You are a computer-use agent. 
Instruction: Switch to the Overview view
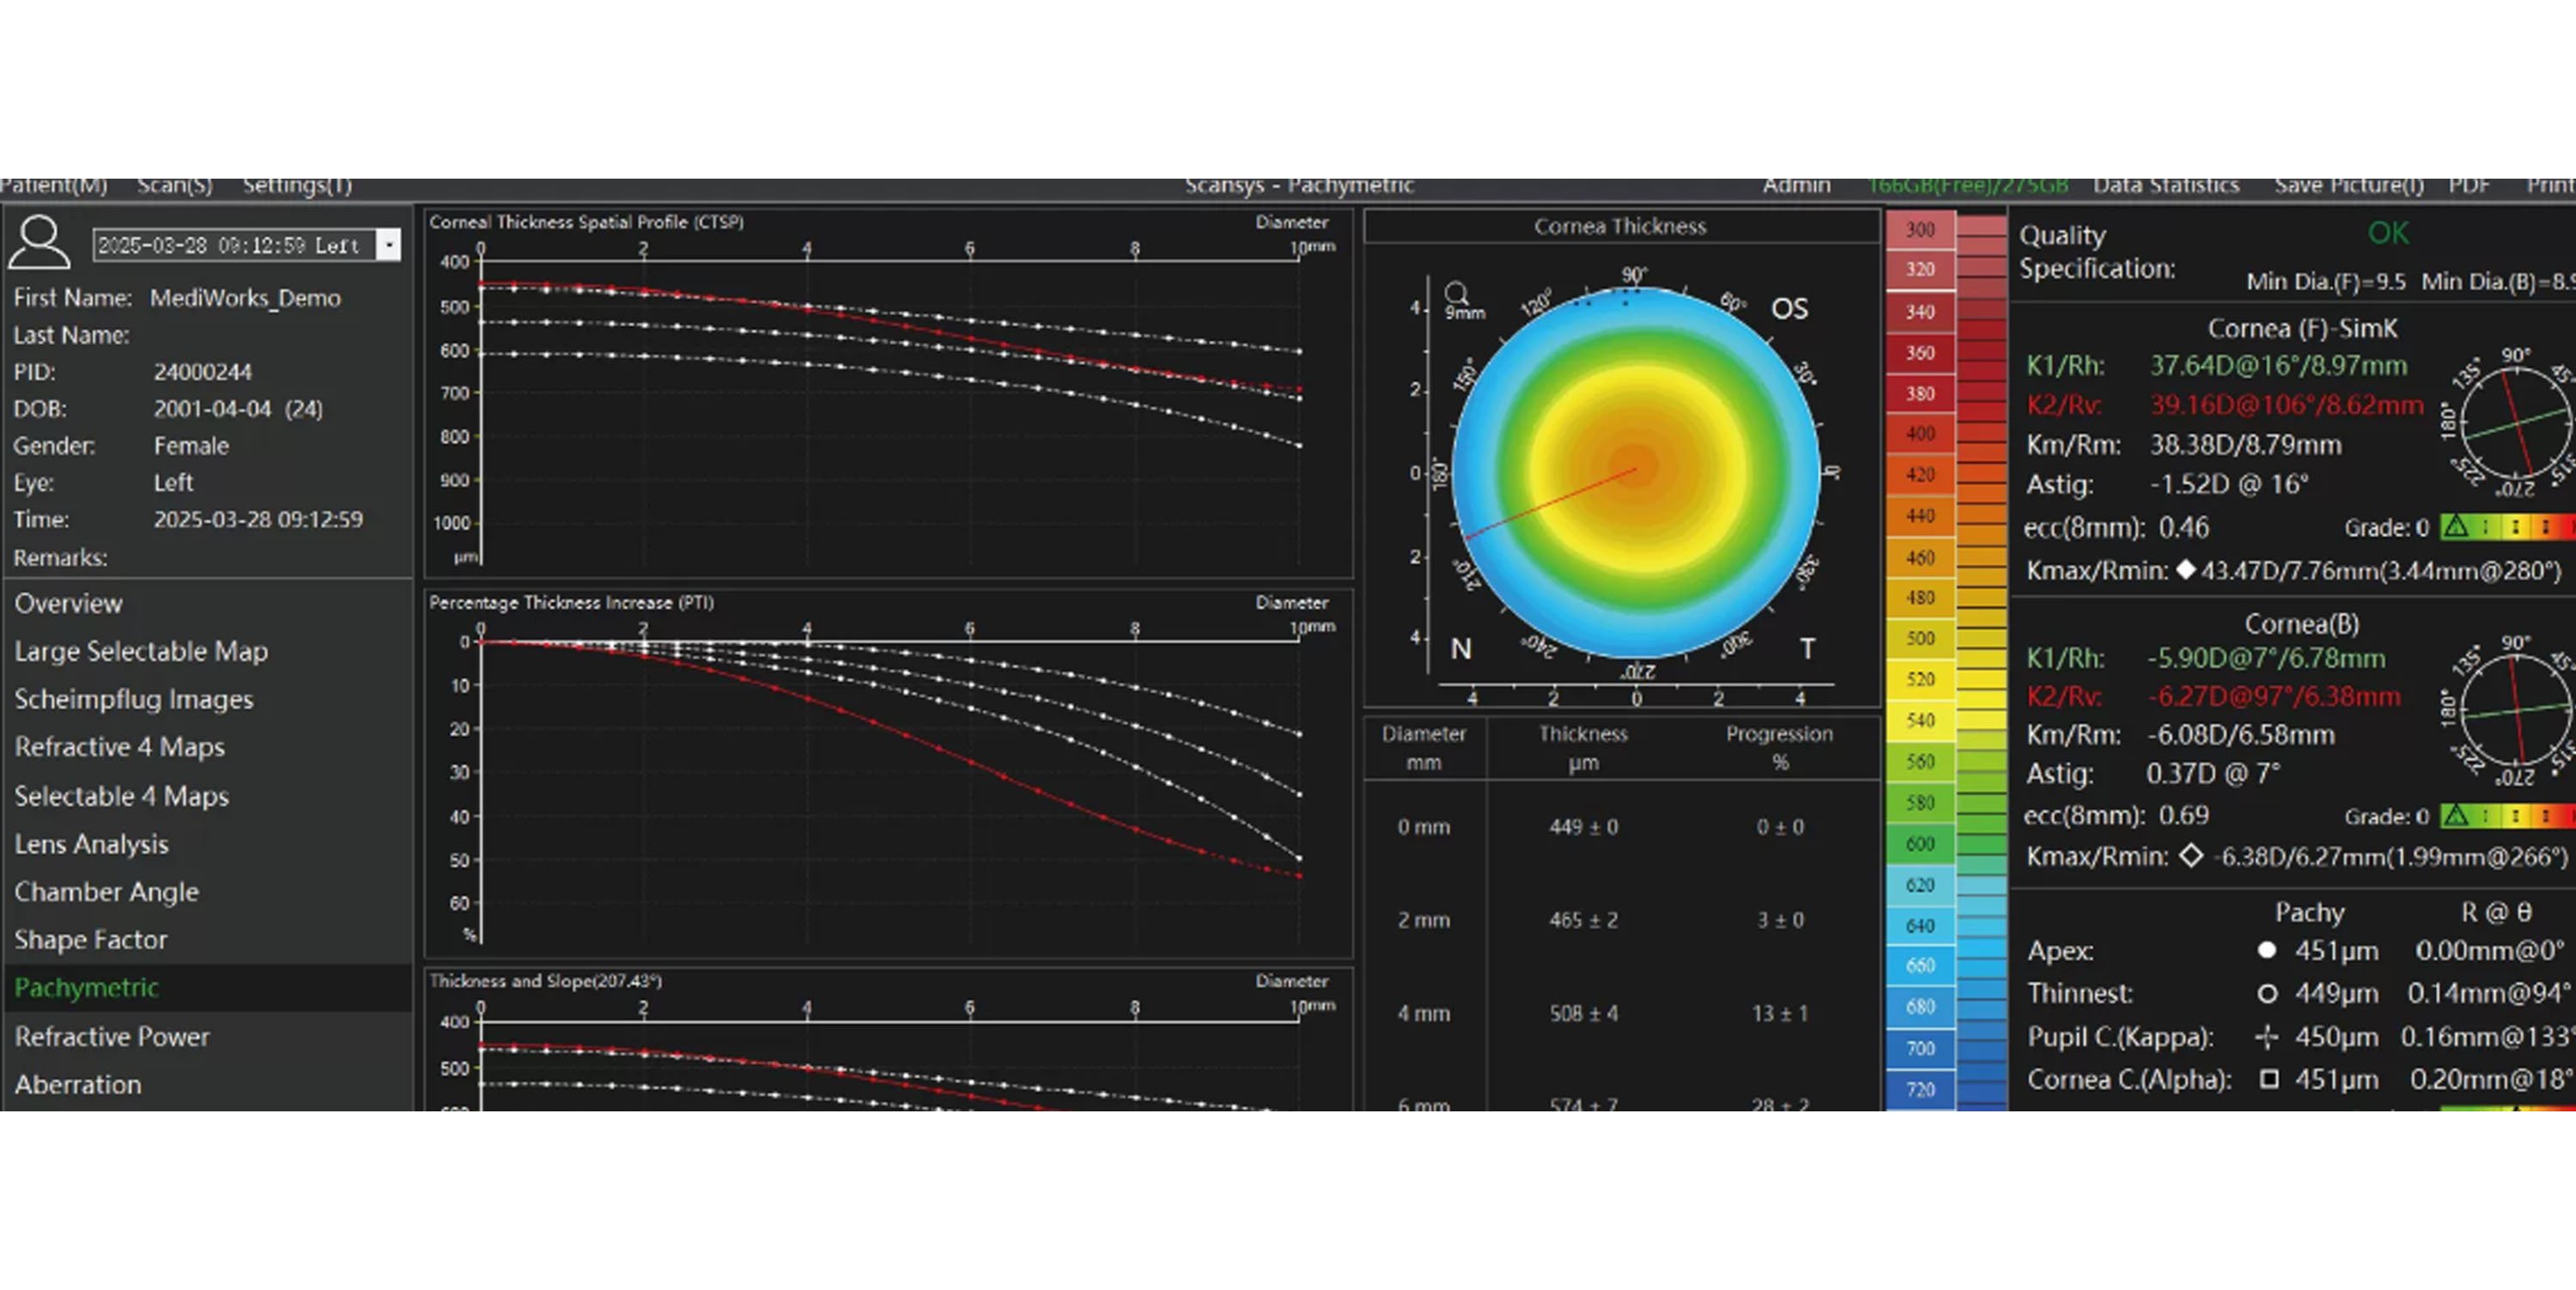68,604
